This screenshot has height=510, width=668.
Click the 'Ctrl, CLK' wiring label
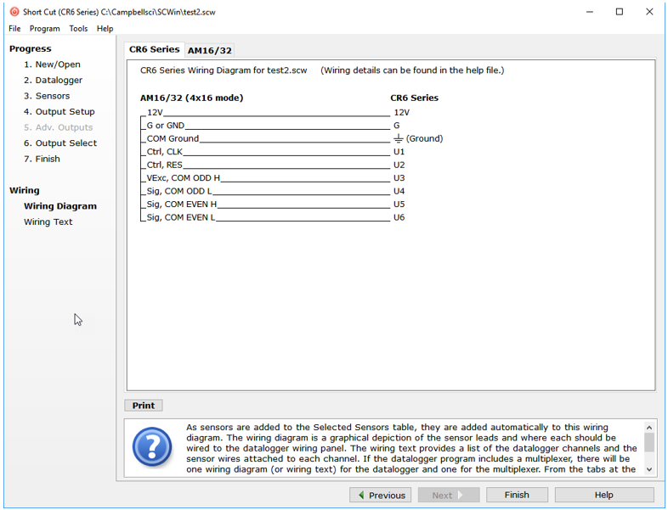pyautogui.click(x=164, y=151)
